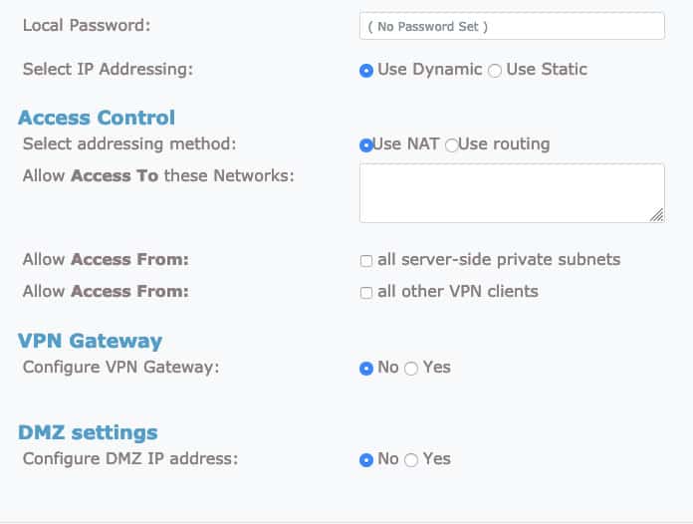Viewport: 693px width, 524px height.
Task: Click the Local Password input field
Action: (512, 26)
